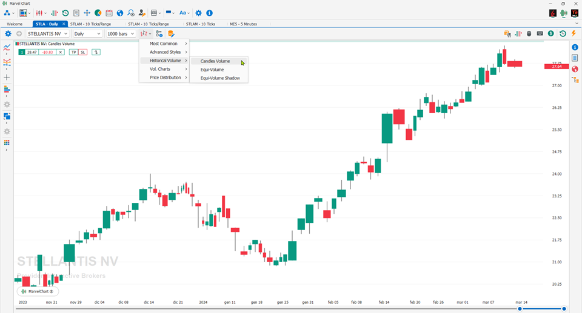Open the chart style dropdown button
The height and width of the screenshot is (313, 582).
pyautogui.click(x=145, y=34)
